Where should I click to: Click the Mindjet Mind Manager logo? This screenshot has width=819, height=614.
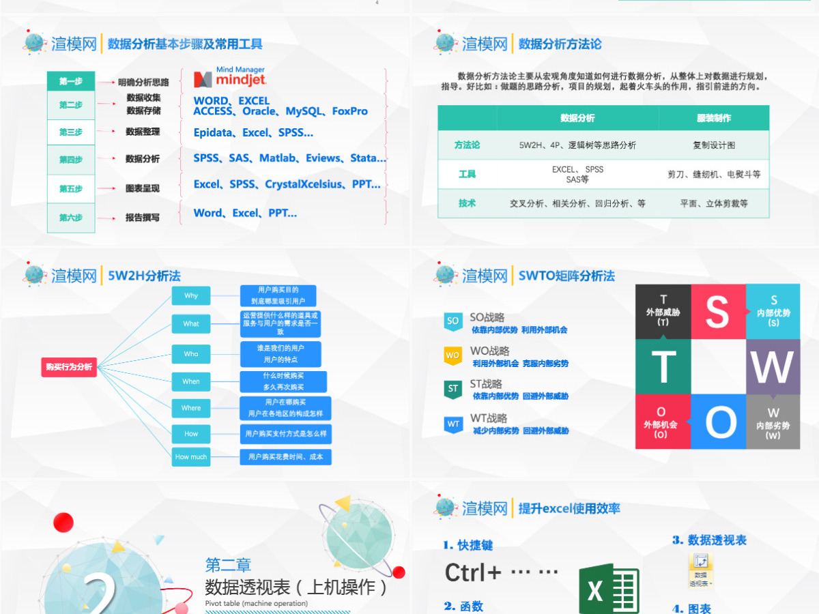click(229, 77)
